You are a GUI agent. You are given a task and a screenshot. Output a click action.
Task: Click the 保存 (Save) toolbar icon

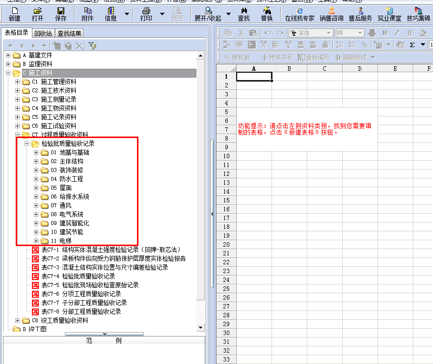pos(61,14)
